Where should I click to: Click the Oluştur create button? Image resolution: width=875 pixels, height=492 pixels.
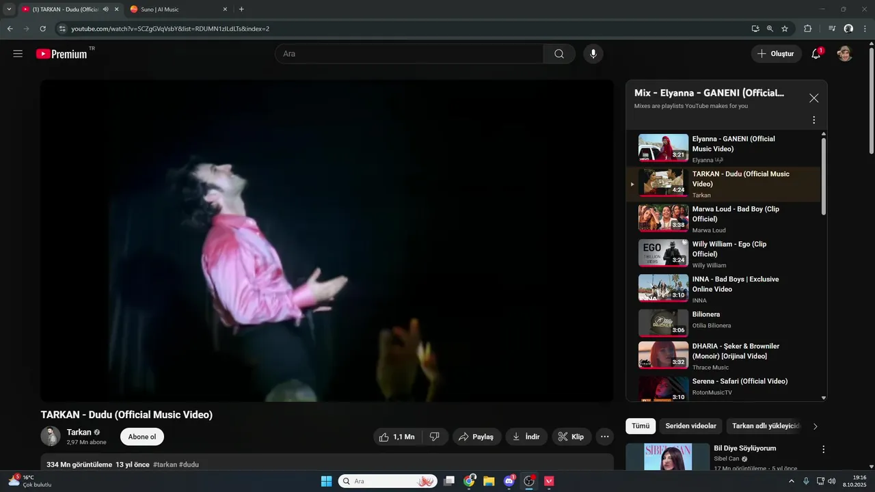(776, 54)
